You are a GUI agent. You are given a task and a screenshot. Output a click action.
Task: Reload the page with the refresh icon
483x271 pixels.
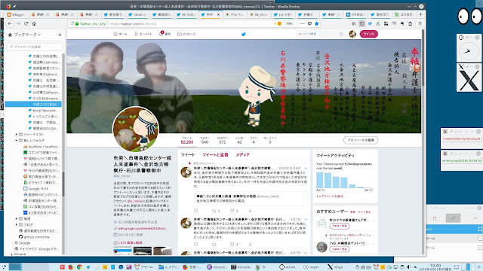click(x=26, y=23)
